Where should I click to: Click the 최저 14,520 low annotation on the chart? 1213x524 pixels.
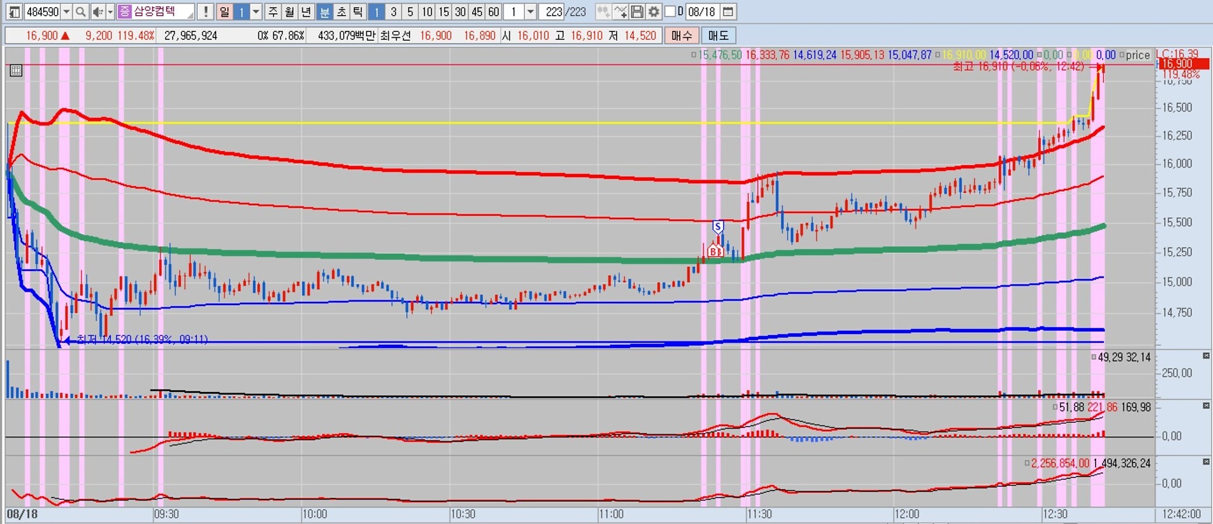[142, 339]
